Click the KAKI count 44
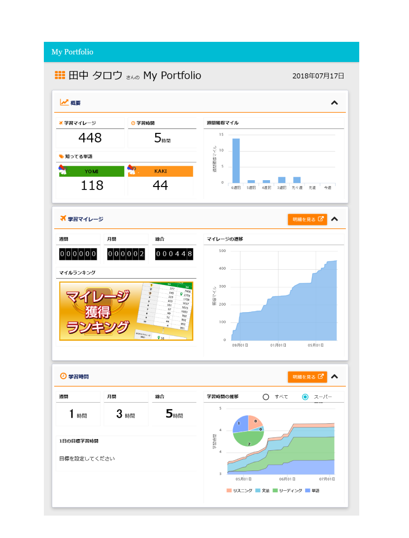409x538 pixels. point(160,185)
